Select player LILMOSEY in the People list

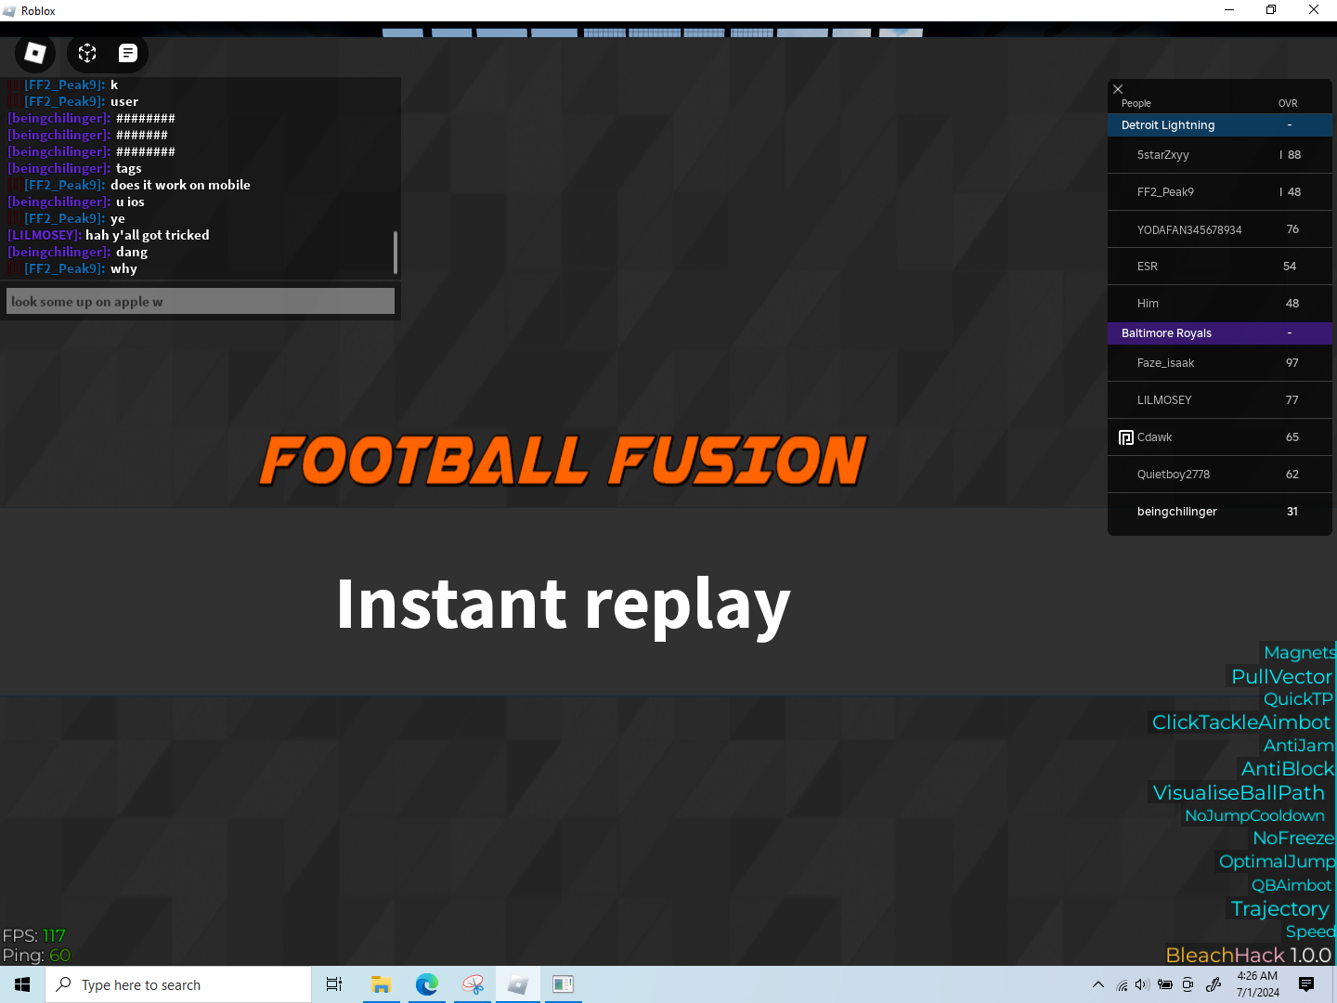coord(1220,400)
